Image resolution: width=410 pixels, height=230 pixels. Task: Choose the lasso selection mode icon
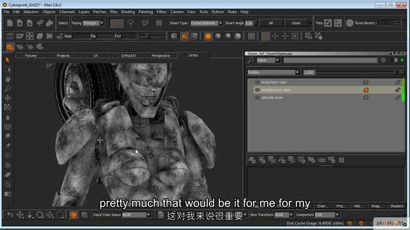point(131,23)
